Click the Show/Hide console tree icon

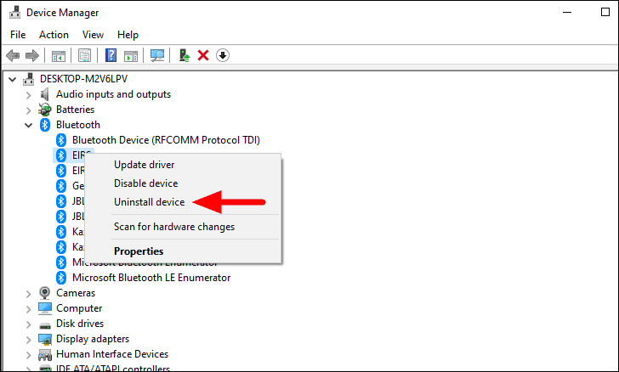click(59, 55)
